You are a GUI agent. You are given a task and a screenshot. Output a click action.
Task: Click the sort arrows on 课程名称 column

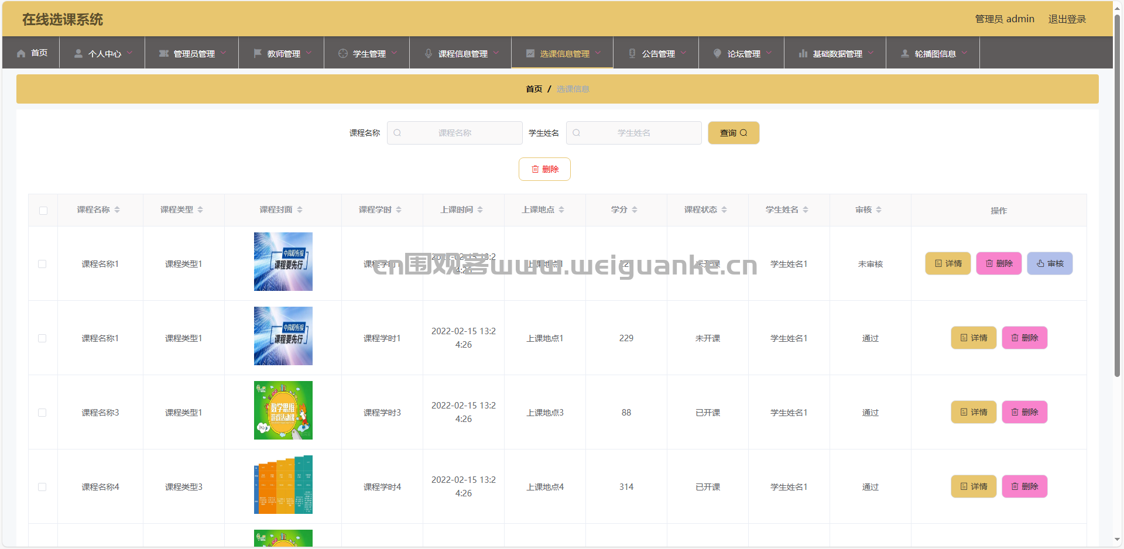[117, 210]
